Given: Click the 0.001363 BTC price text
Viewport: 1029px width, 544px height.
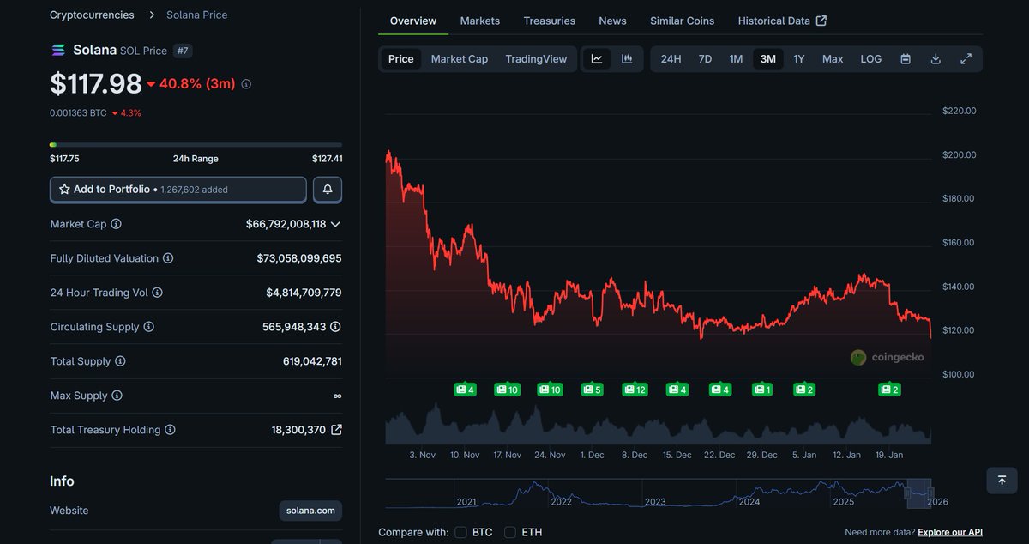Looking at the screenshot, I should tap(78, 112).
